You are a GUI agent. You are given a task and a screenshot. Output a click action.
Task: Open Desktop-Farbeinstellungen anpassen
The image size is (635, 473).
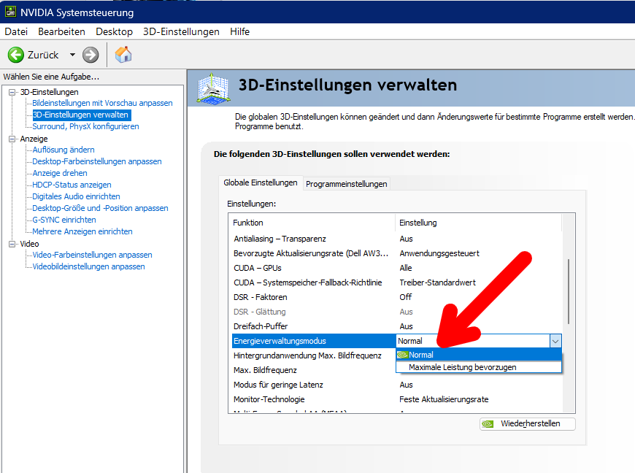point(97,161)
